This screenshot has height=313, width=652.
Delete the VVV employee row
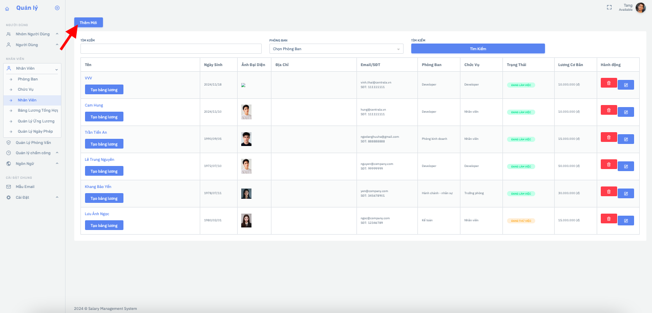tap(608, 82)
